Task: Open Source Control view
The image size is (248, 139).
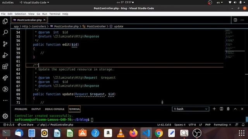Action: [5, 44]
